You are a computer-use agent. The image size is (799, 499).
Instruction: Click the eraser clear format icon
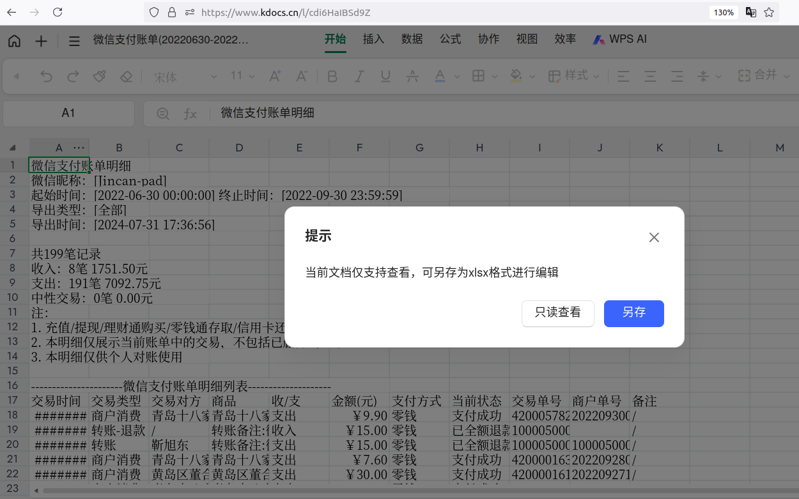(126, 76)
